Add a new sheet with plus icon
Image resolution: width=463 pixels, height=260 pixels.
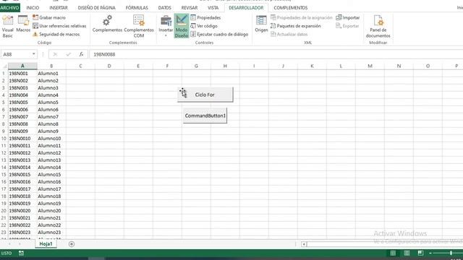(72, 244)
